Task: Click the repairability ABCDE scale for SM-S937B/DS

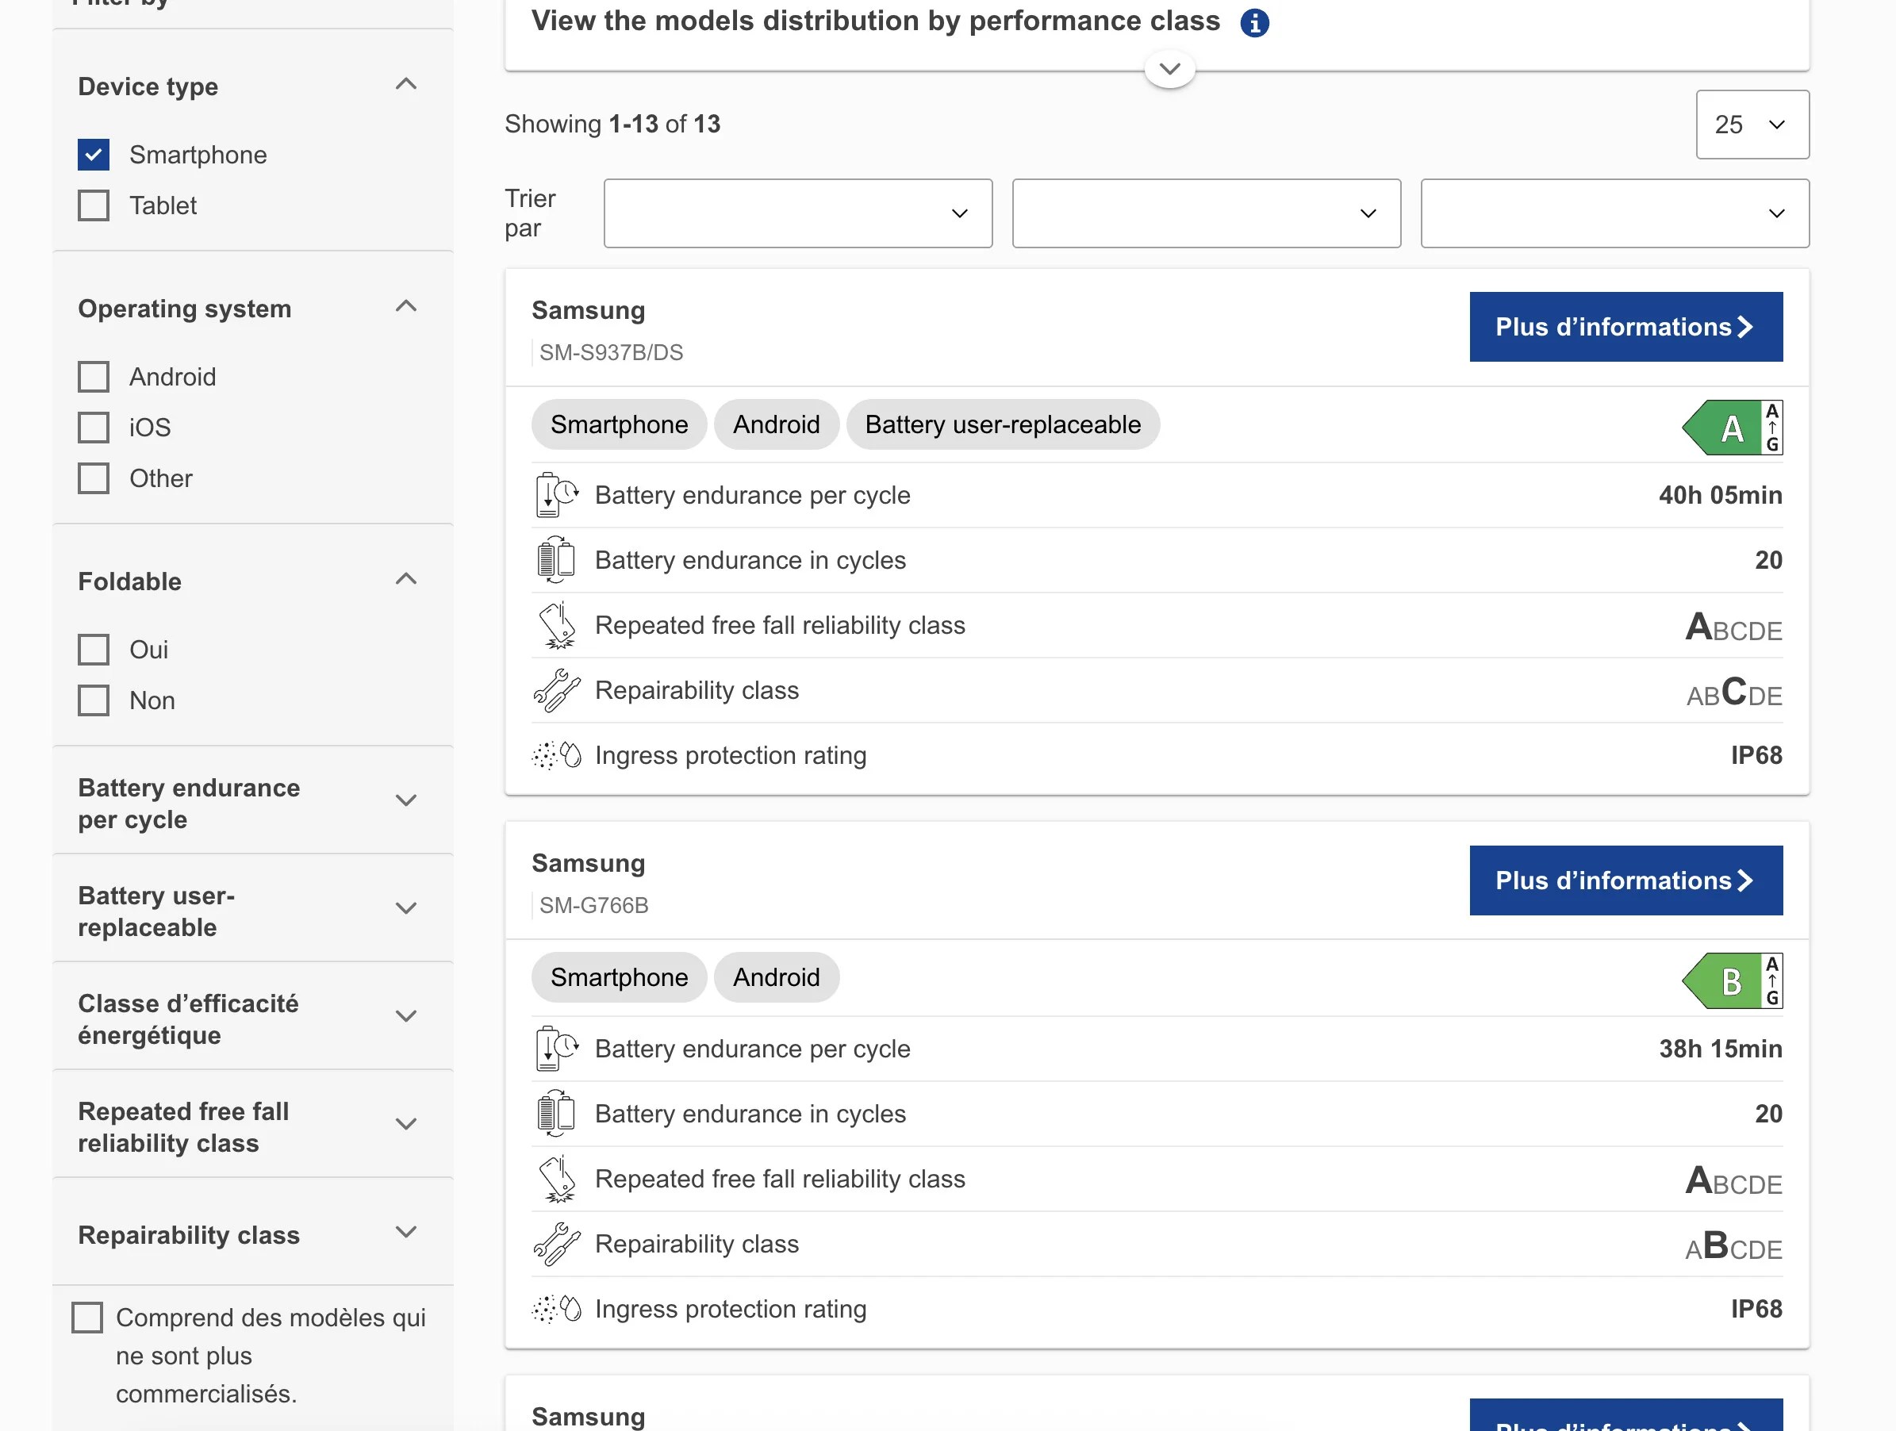Action: coord(1734,692)
